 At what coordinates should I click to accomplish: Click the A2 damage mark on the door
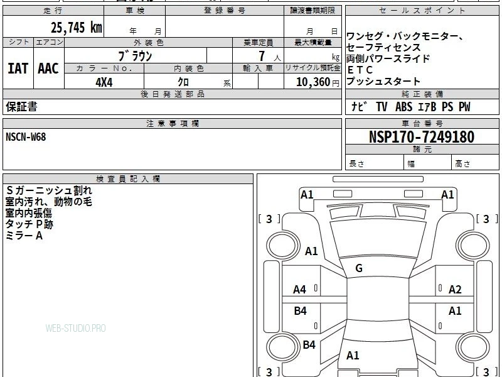tap(455, 290)
